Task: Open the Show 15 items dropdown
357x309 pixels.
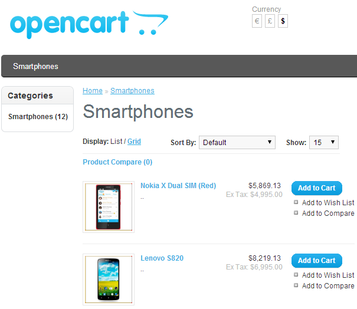Action: click(x=324, y=143)
